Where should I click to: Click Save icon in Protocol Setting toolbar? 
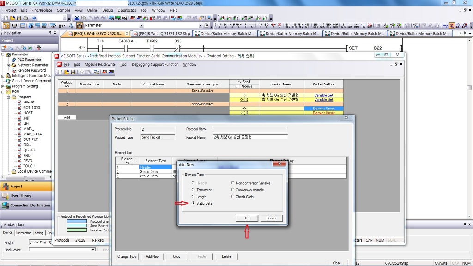[73, 72]
